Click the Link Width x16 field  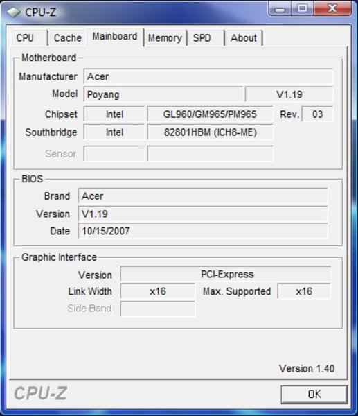pos(158,291)
